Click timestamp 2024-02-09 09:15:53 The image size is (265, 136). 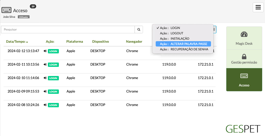tap(23, 91)
